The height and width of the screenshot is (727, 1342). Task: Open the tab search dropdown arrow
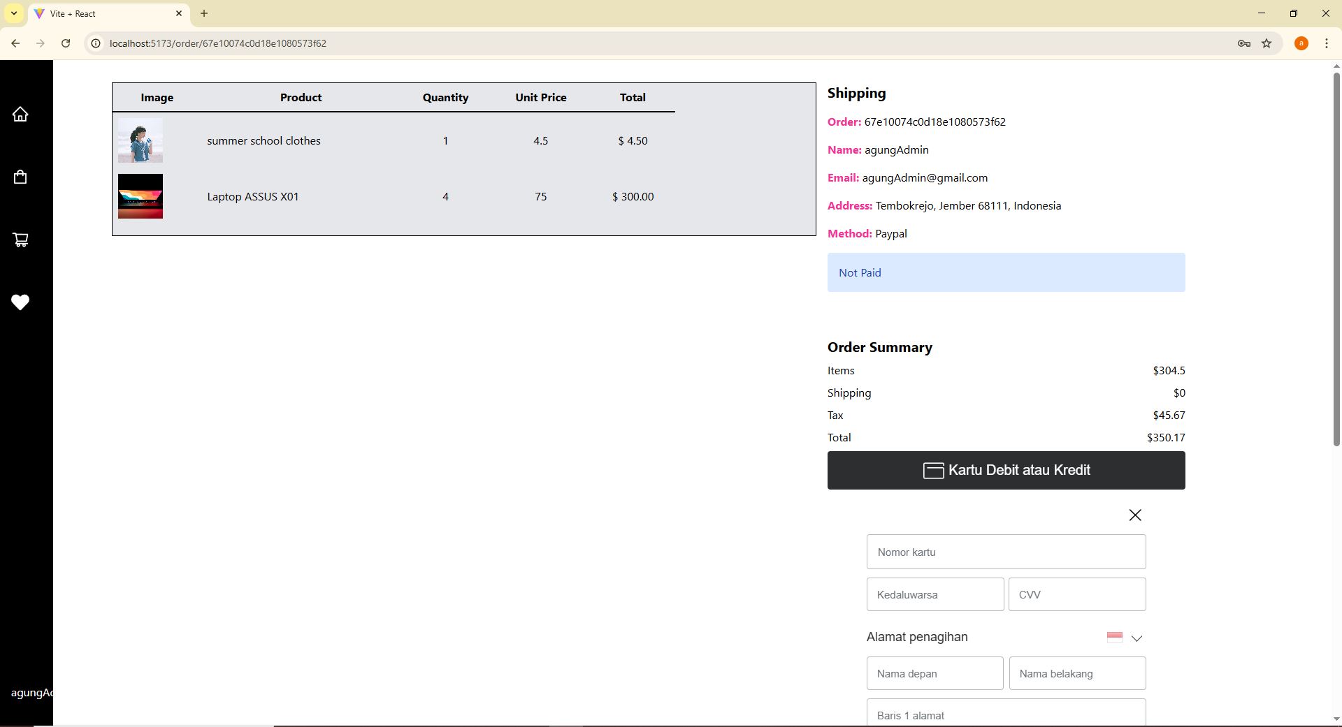[14, 13]
